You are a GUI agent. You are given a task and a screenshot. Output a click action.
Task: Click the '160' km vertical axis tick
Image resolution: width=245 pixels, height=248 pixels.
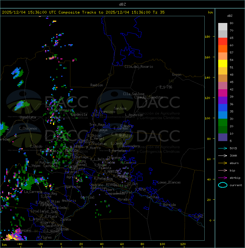(x=207, y=57)
